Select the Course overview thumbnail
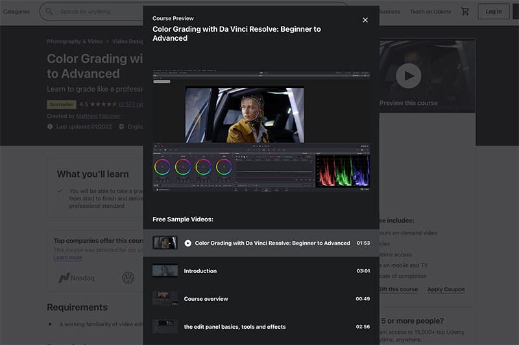 point(165,299)
